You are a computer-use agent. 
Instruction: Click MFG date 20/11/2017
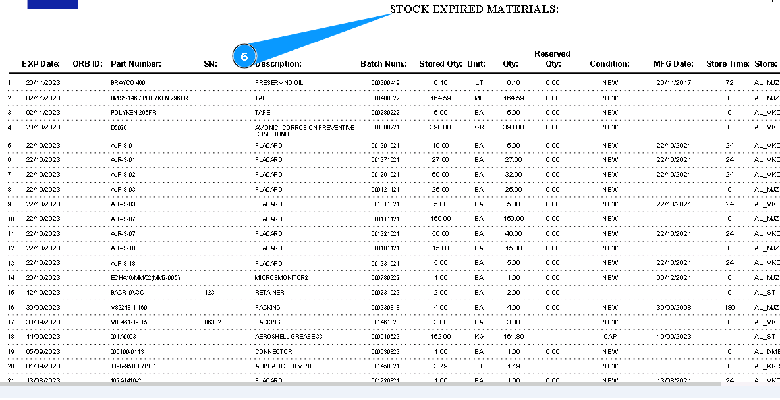click(x=673, y=83)
